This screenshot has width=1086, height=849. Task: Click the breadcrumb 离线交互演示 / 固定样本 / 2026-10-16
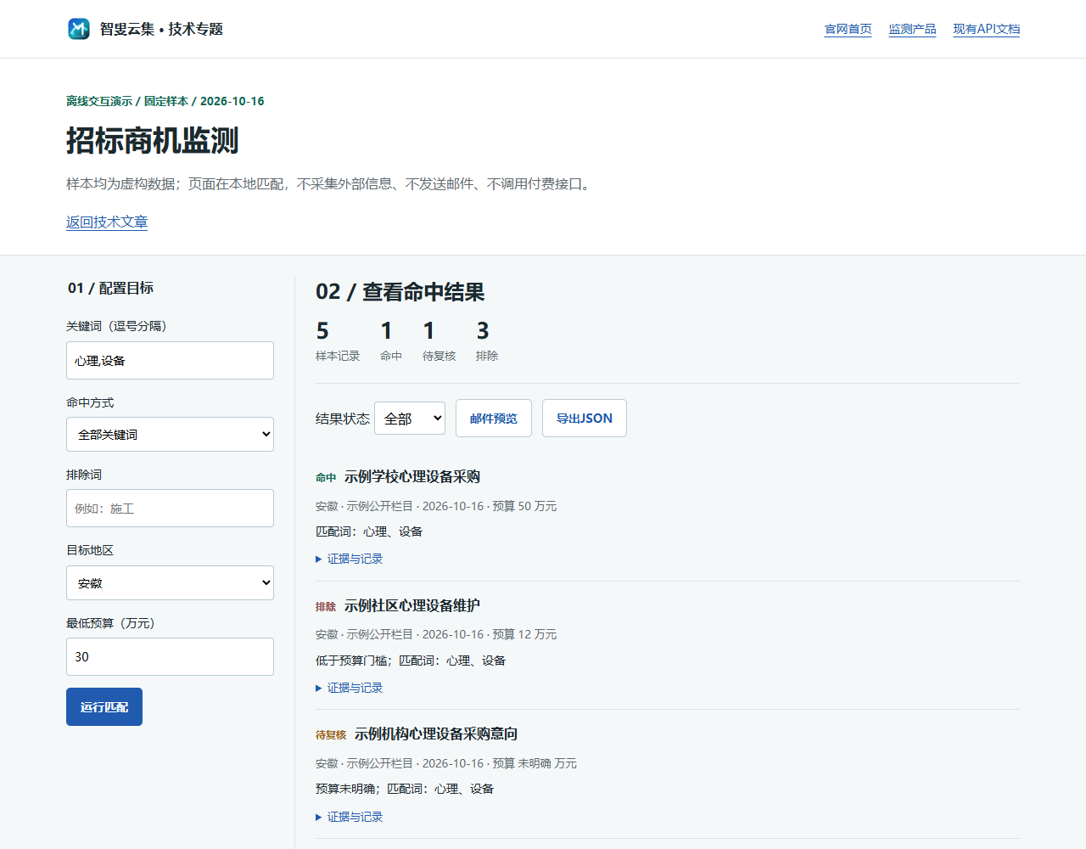pos(165,101)
